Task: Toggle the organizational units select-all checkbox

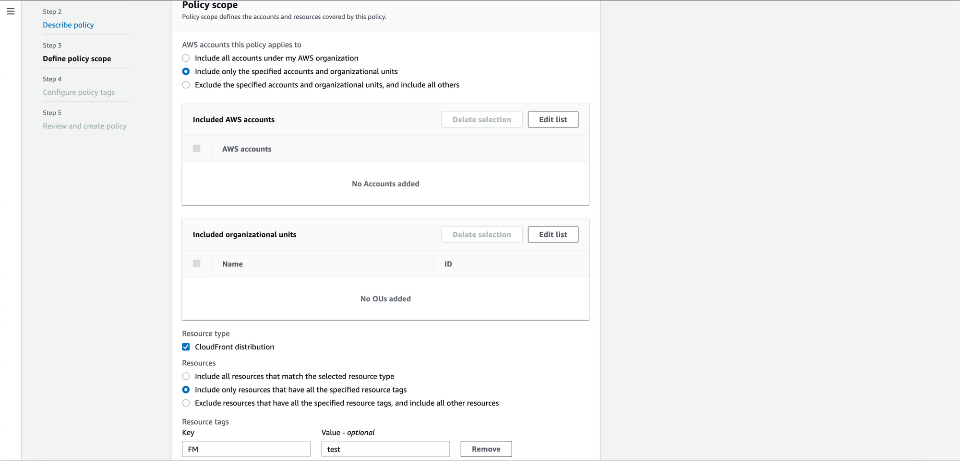Action: (x=196, y=264)
